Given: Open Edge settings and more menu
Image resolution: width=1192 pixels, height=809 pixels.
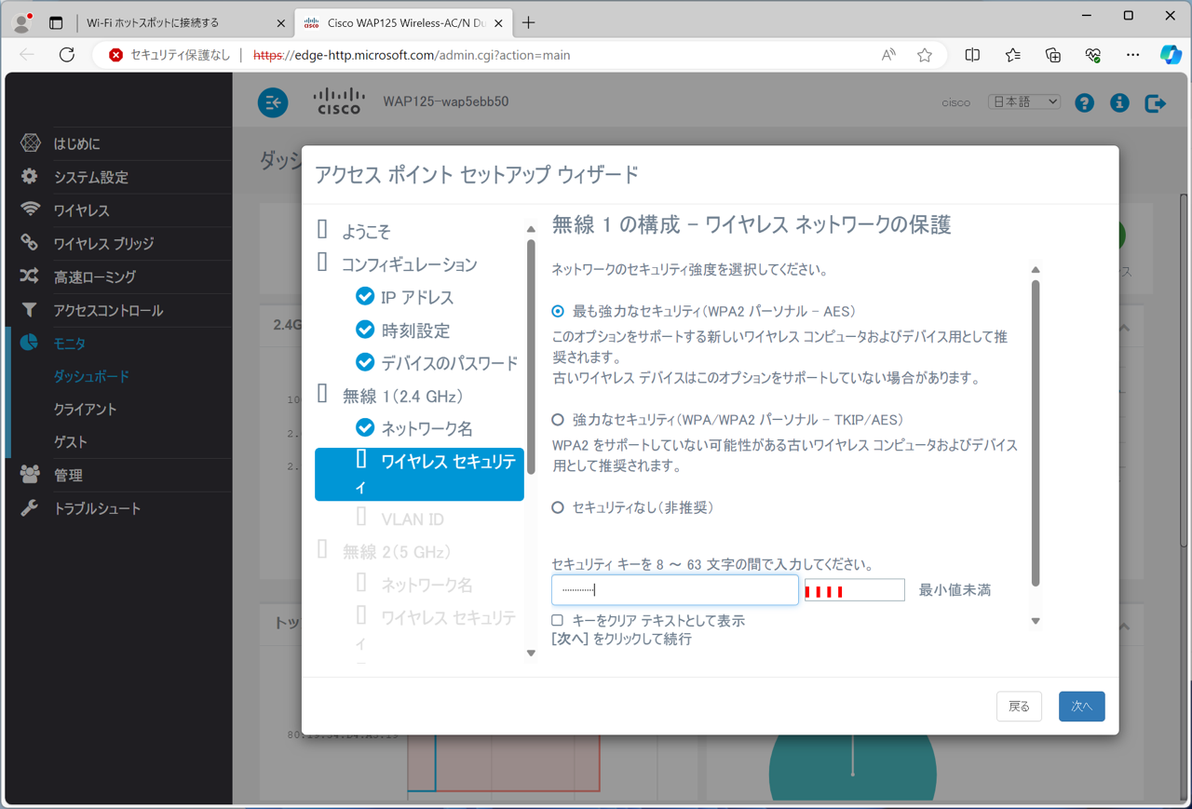Looking at the screenshot, I should pyautogui.click(x=1132, y=55).
